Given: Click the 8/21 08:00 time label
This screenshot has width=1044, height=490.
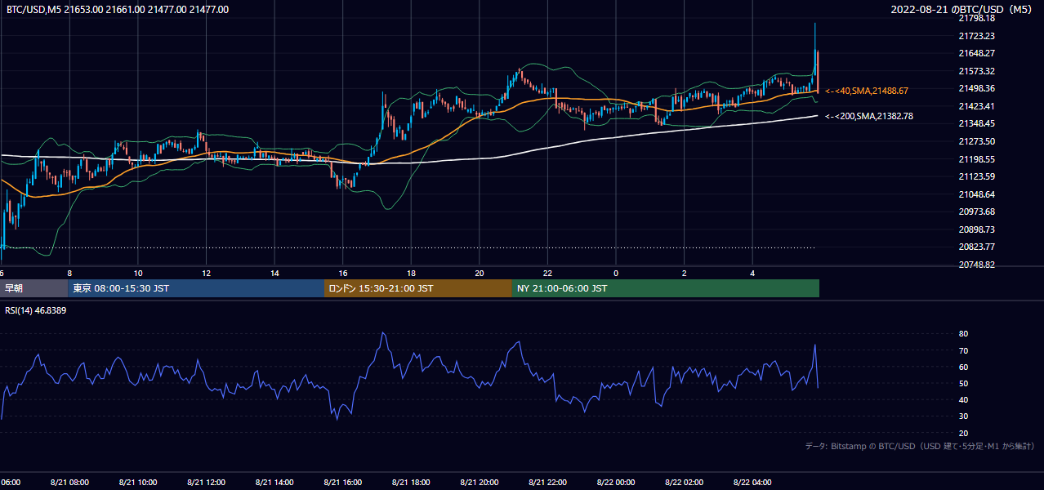Looking at the screenshot, I should click(69, 482).
